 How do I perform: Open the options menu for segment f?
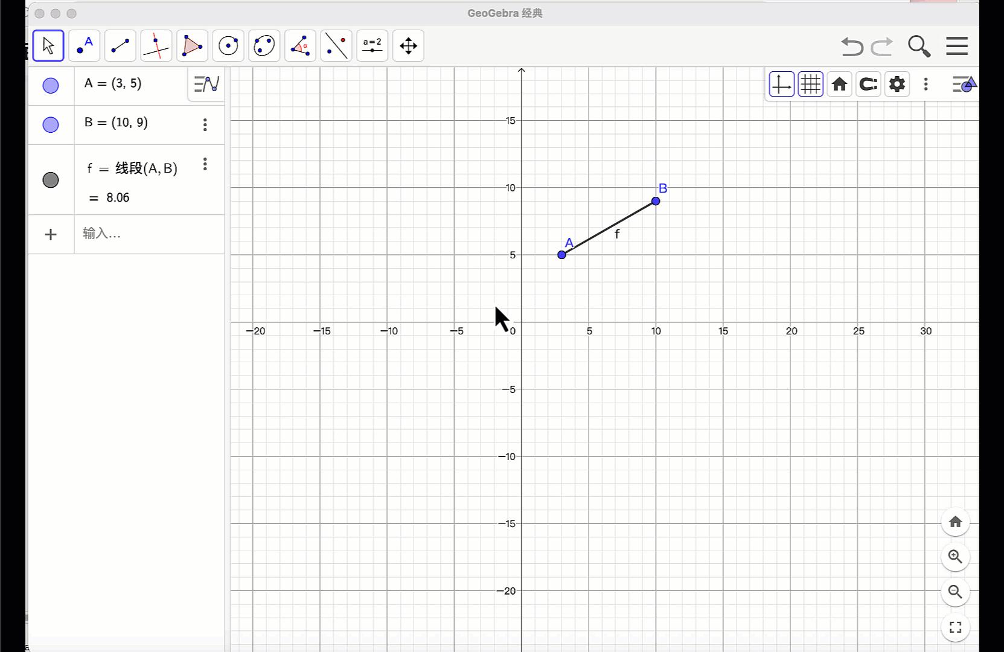click(x=205, y=164)
